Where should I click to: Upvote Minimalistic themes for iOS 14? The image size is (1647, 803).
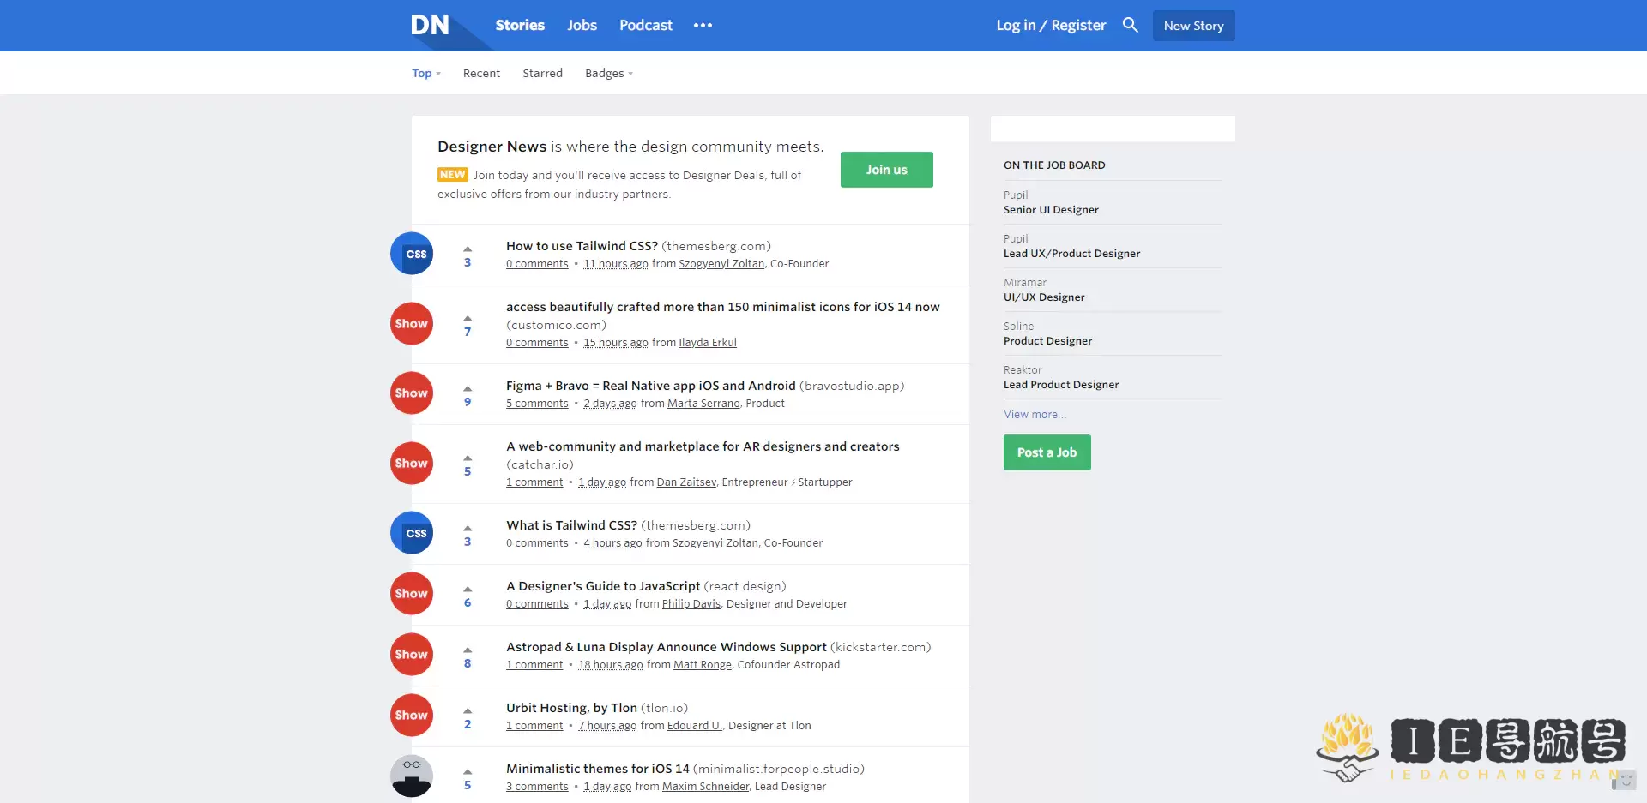pyautogui.click(x=468, y=771)
